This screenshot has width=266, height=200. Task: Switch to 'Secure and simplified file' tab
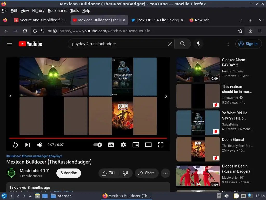(40, 20)
